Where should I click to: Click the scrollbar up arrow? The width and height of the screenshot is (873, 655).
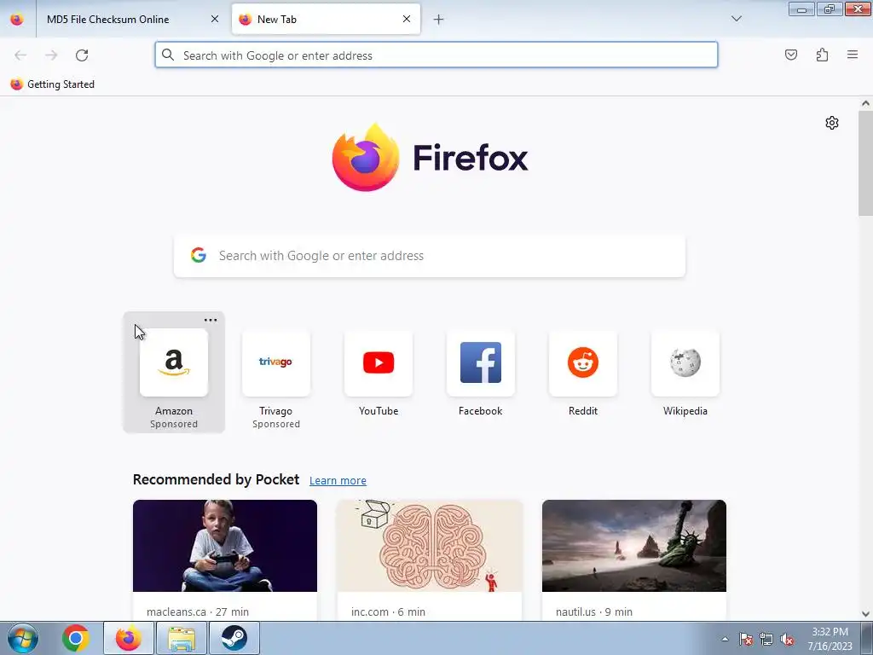tap(865, 103)
